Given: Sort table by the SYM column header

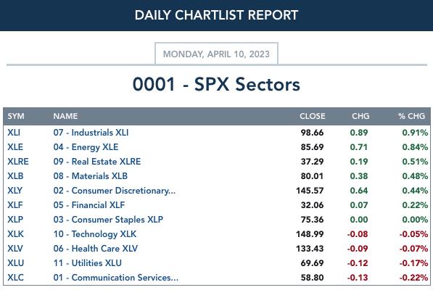Looking at the screenshot, I should (16, 116).
